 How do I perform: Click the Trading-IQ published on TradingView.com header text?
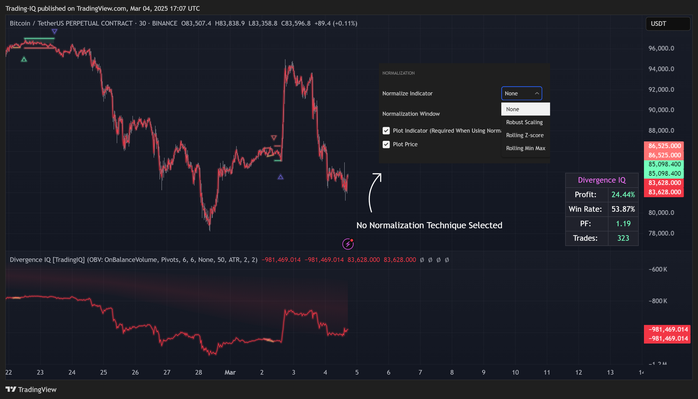[103, 8]
